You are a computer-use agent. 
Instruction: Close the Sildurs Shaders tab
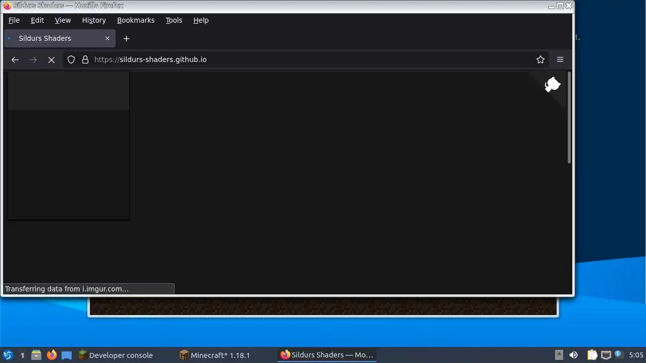tap(107, 38)
